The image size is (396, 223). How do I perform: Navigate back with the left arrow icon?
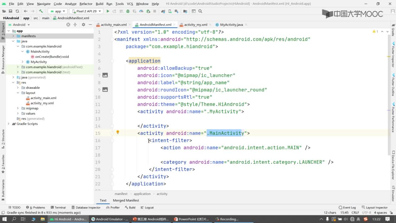[25, 11]
